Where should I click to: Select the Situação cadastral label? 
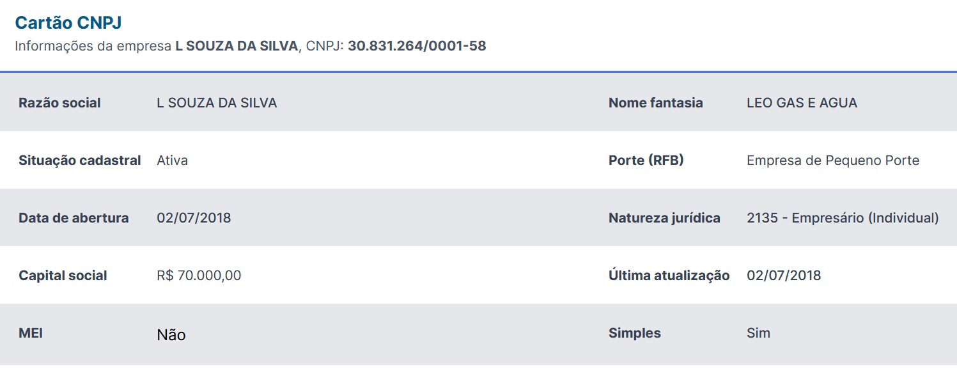pyautogui.click(x=80, y=161)
